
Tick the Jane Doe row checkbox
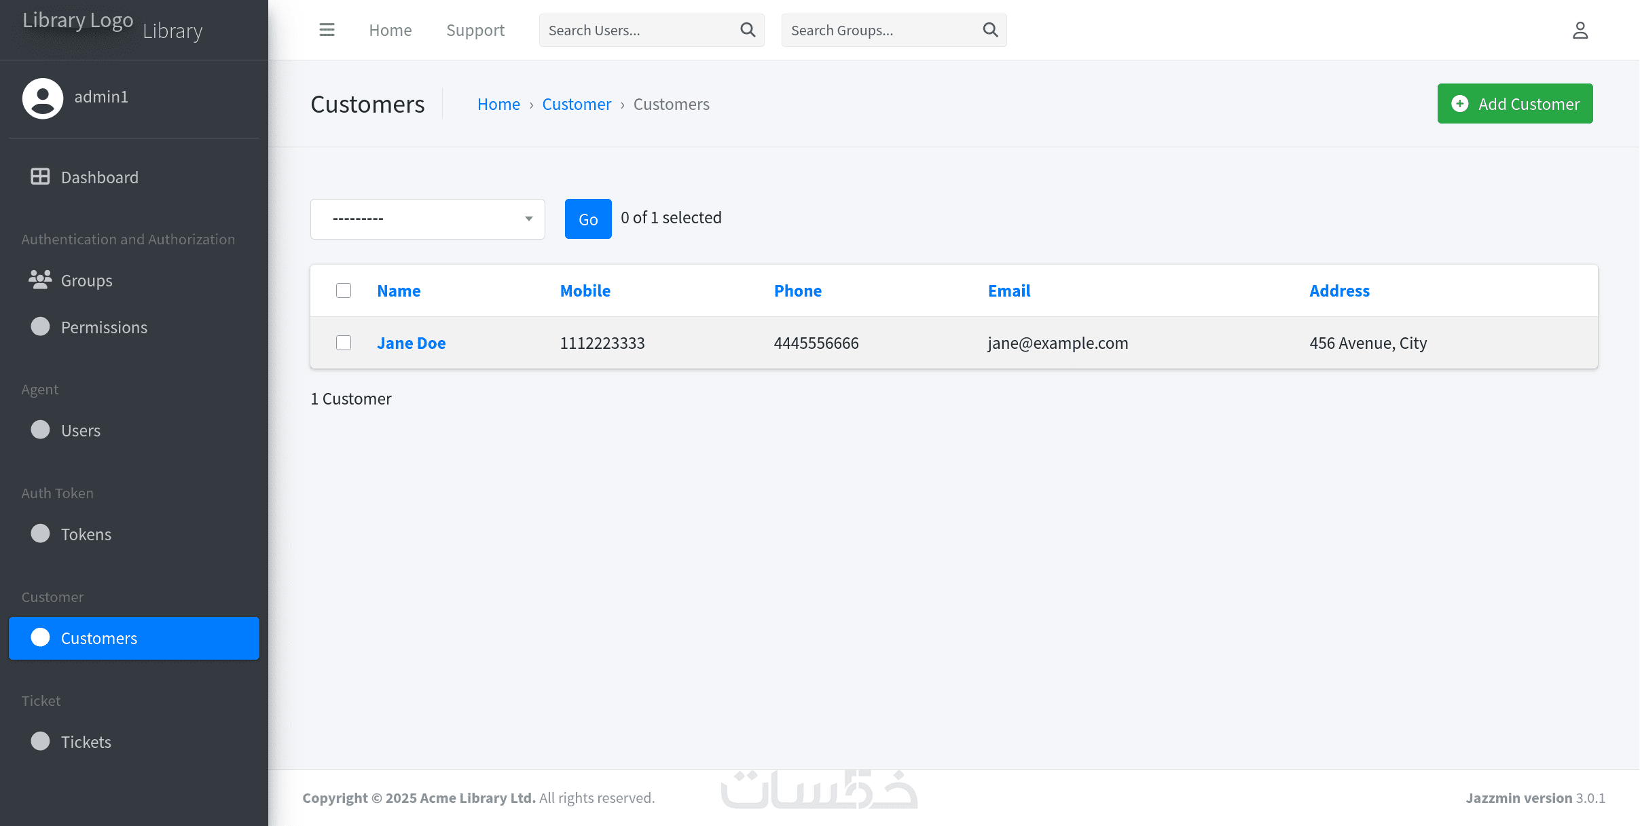pyautogui.click(x=344, y=343)
